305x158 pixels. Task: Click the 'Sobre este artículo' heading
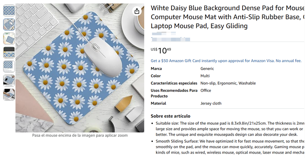170,116
